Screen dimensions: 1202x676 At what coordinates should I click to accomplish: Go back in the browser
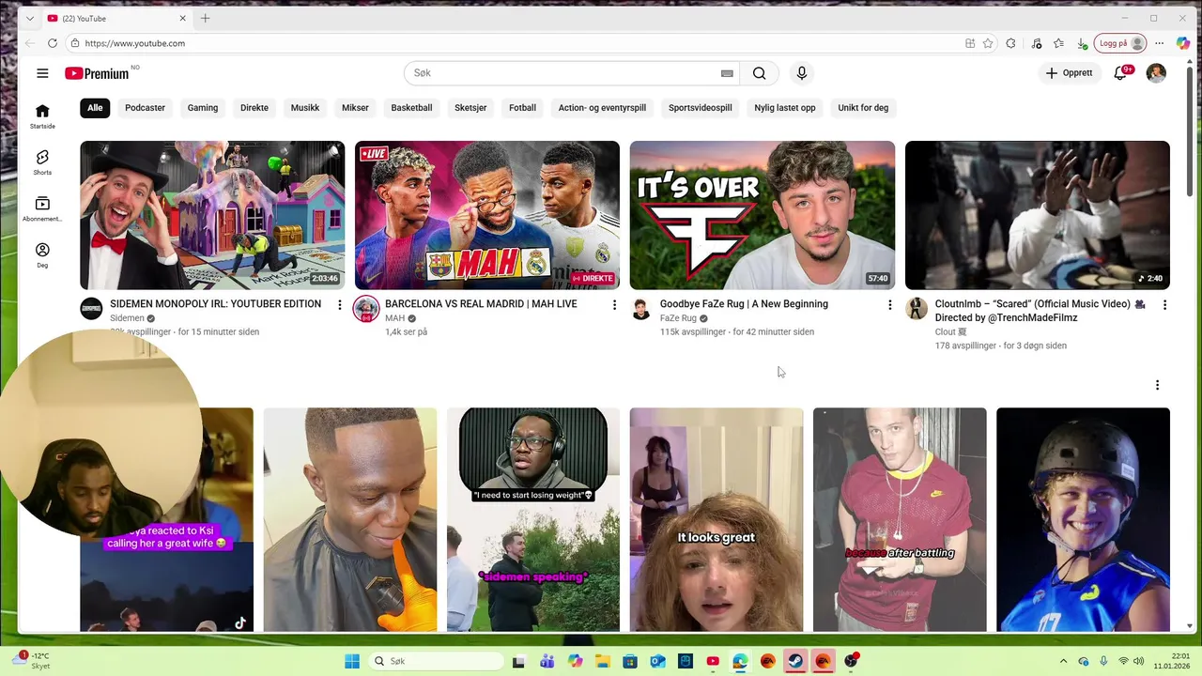(30, 43)
